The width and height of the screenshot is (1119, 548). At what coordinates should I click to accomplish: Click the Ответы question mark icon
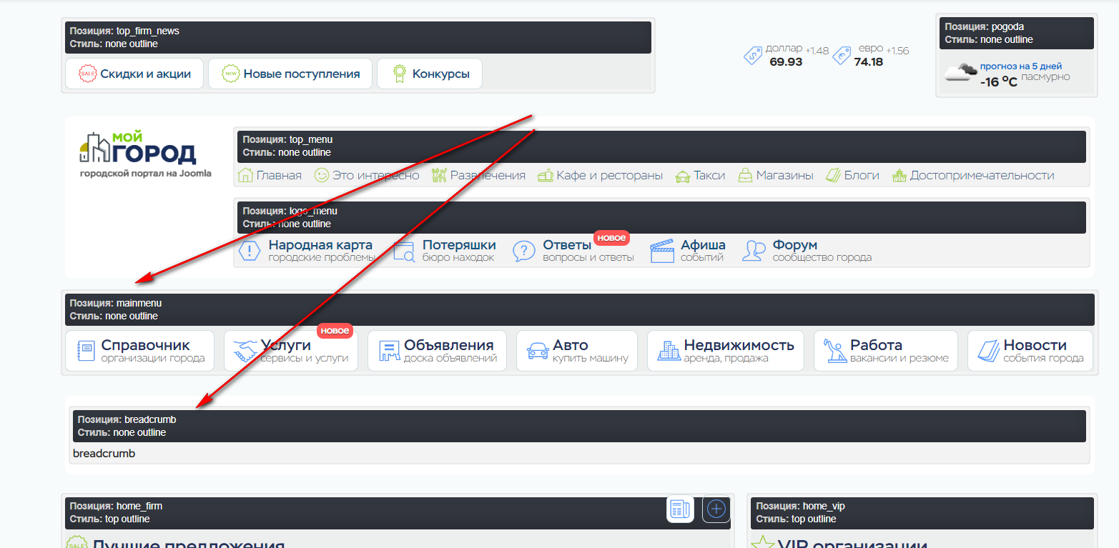524,251
